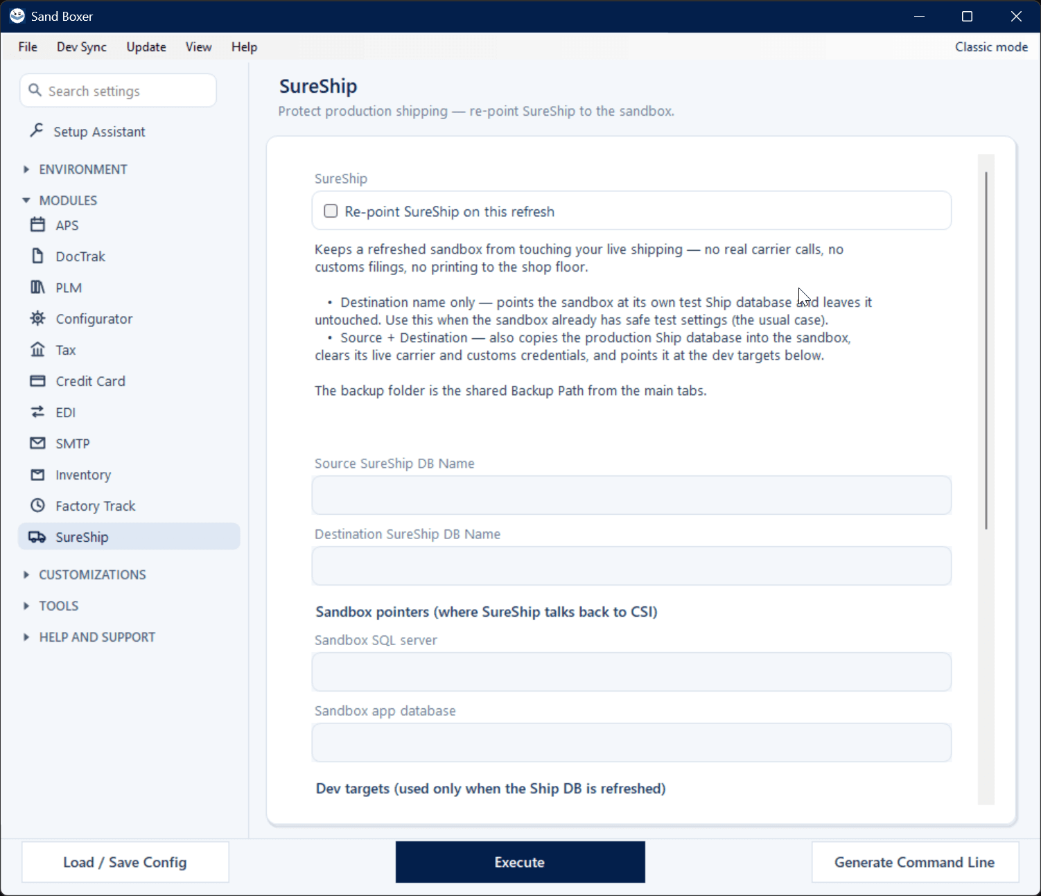Select the SMTP envelope icon
The width and height of the screenshot is (1041, 896).
[x=37, y=443]
